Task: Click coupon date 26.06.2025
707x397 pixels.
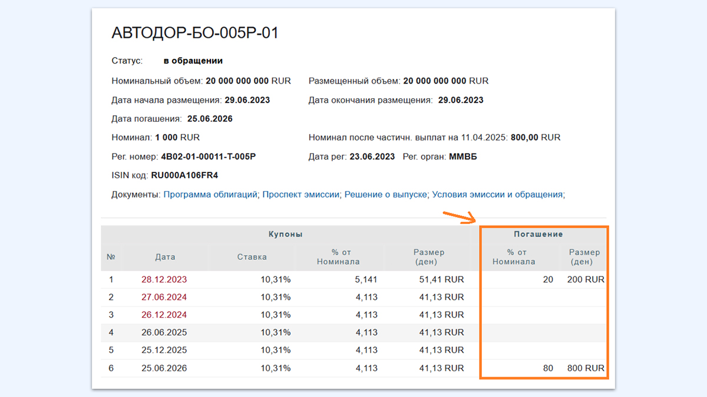Action: pyautogui.click(x=164, y=333)
